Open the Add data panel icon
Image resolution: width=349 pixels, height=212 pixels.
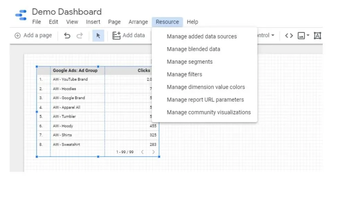point(116,35)
